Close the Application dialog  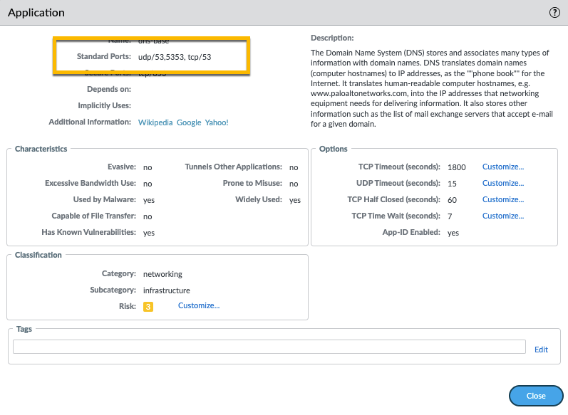(536, 396)
